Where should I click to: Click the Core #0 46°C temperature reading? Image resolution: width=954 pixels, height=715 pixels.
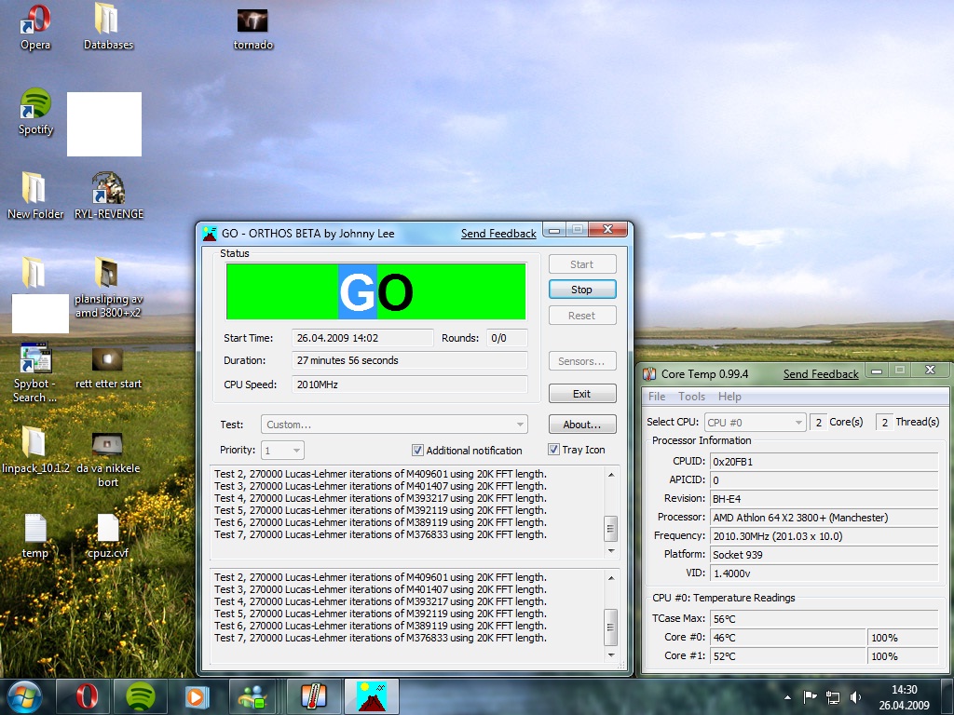(x=788, y=637)
